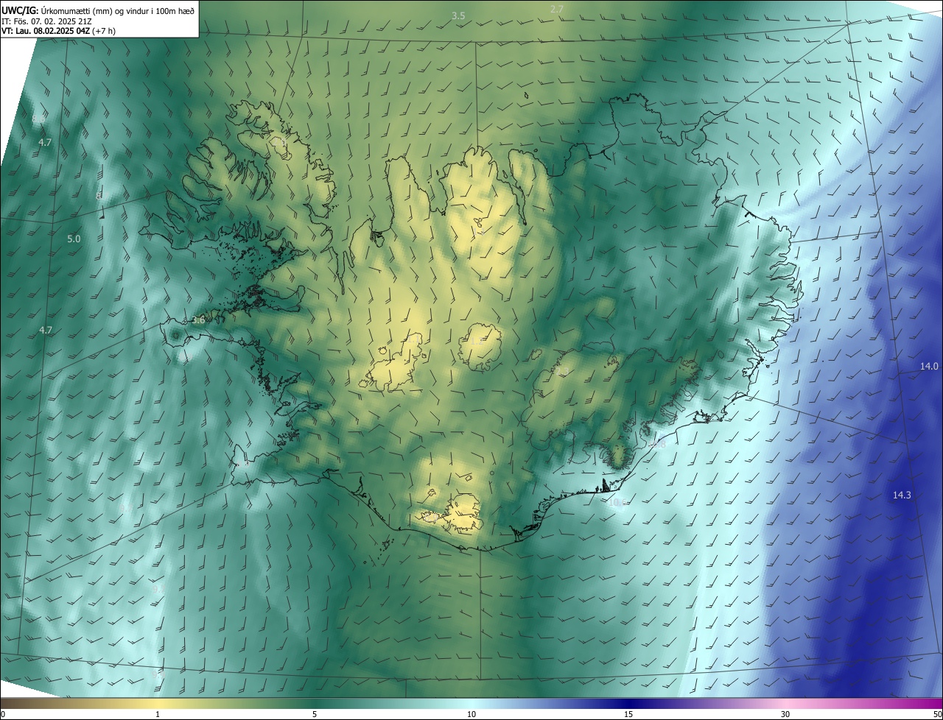Click the valid time line "VT: Lau. 08.02.2025 04Z"
The image size is (943, 720).
pos(46,31)
